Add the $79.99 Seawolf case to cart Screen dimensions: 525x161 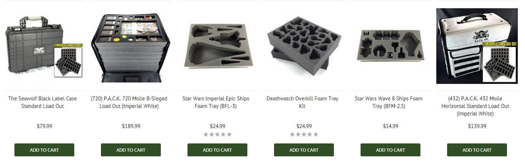(44, 150)
